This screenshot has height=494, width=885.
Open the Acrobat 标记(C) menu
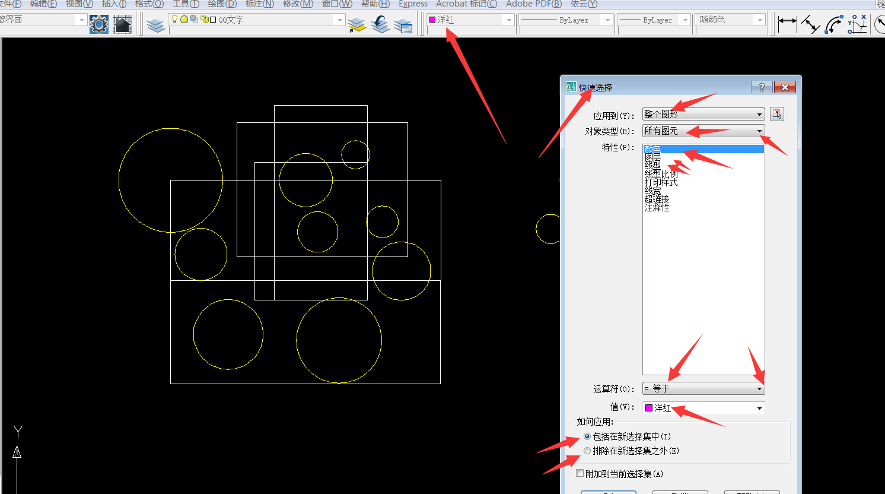pos(467,4)
